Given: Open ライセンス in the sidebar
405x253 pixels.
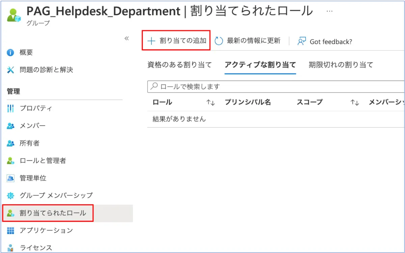Looking at the screenshot, I should 36,248.
